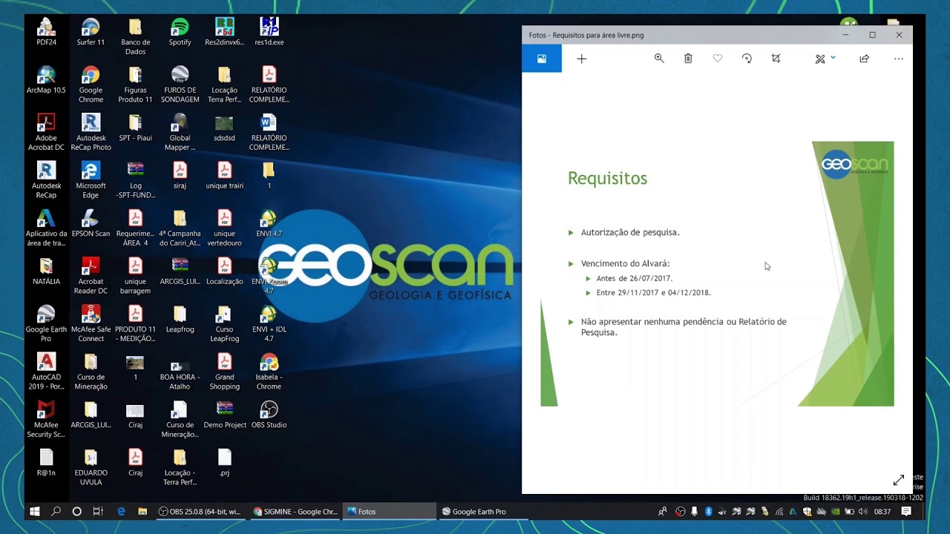Select the EPSON Scan desktop icon

91,223
